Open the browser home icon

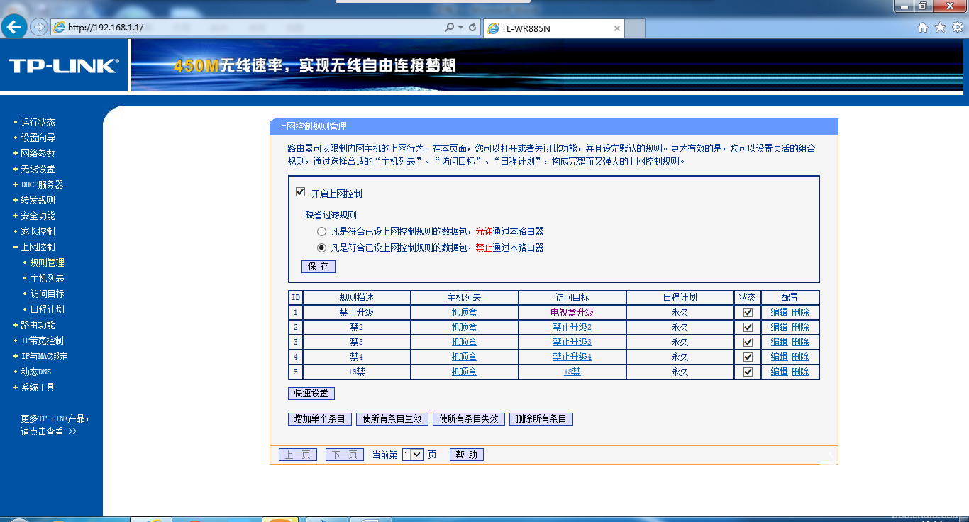click(x=923, y=28)
